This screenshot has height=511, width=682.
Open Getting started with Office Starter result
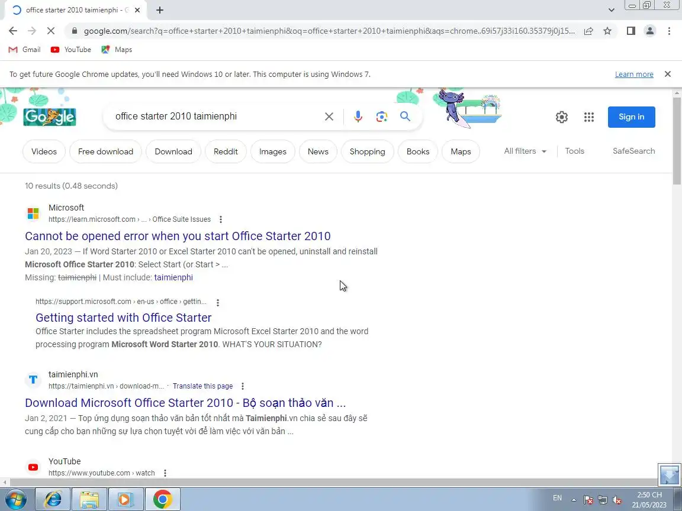pyautogui.click(x=124, y=318)
